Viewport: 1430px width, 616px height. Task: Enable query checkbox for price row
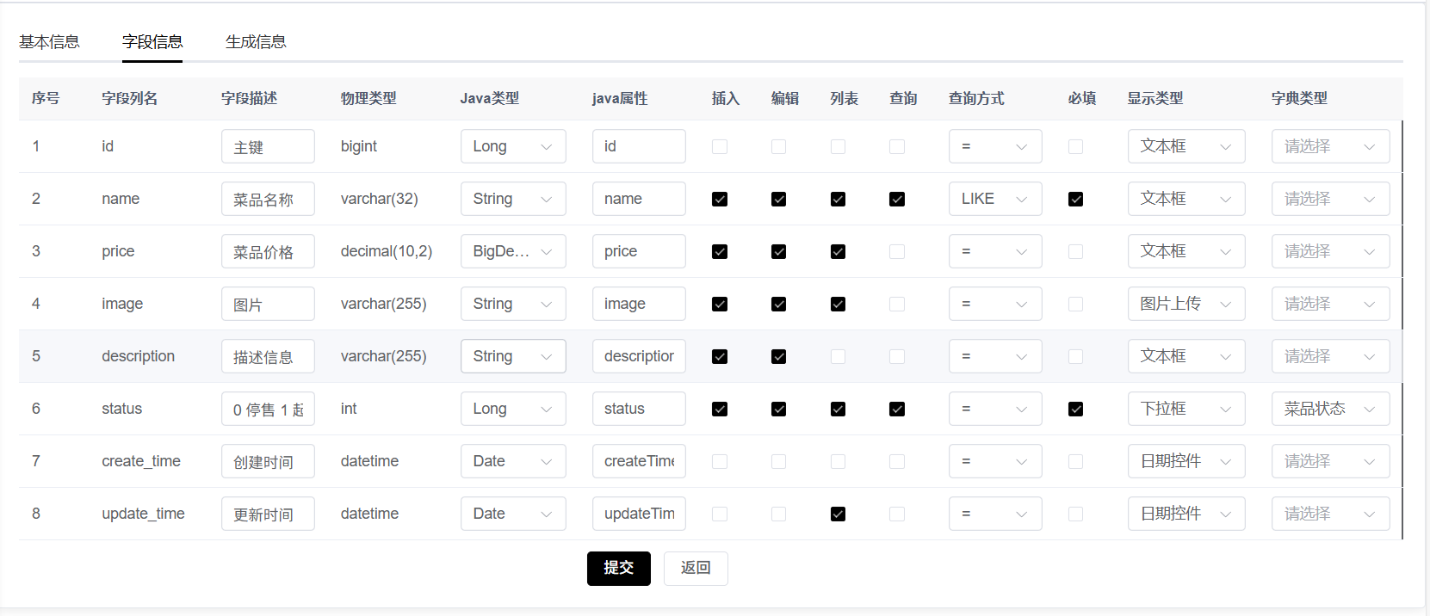[x=897, y=252]
